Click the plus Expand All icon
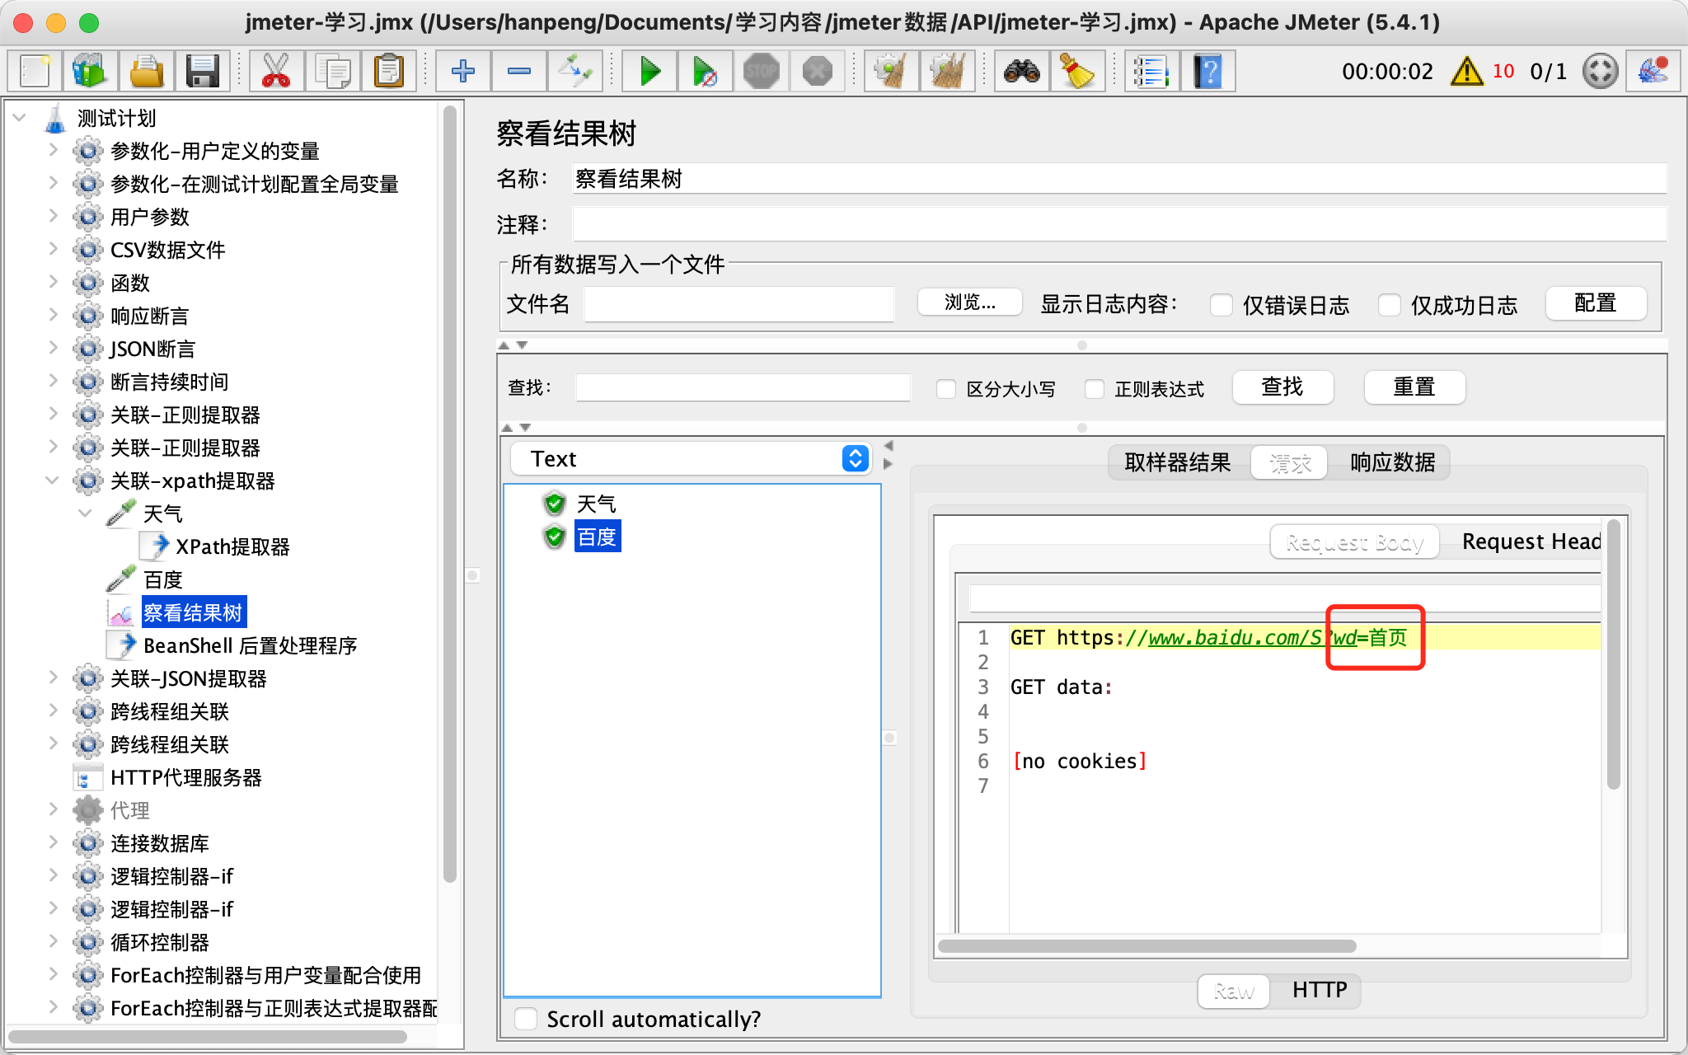Viewport: 1688px width, 1055px height. pos(463,72)
